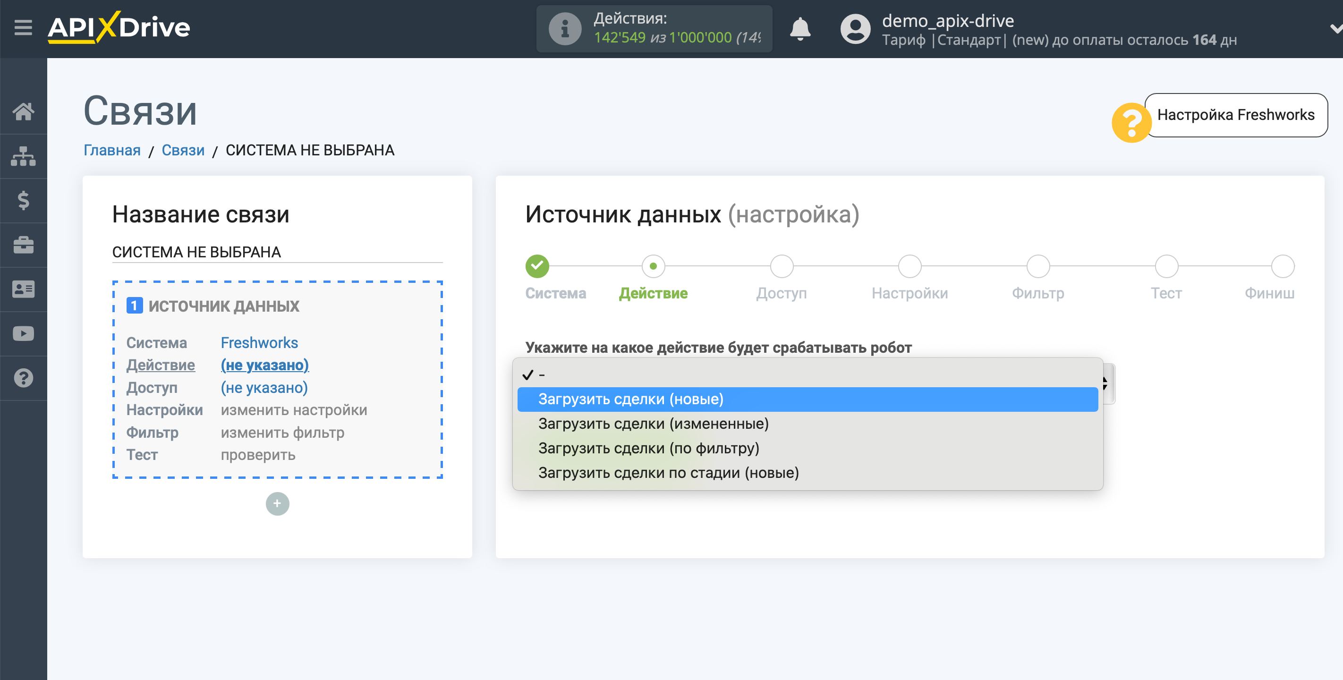
Task: Click the demo_apix-drive username
Action: [x=948, y=21]
